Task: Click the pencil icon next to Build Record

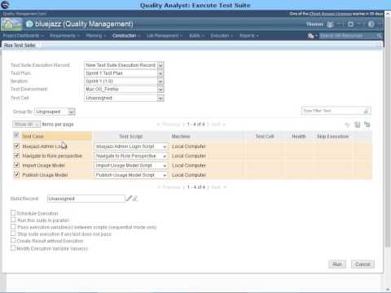Action: (129, 199)
